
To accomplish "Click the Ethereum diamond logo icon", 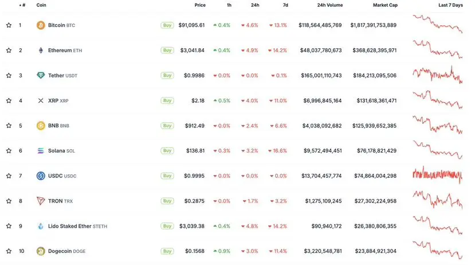I will 41,50.
